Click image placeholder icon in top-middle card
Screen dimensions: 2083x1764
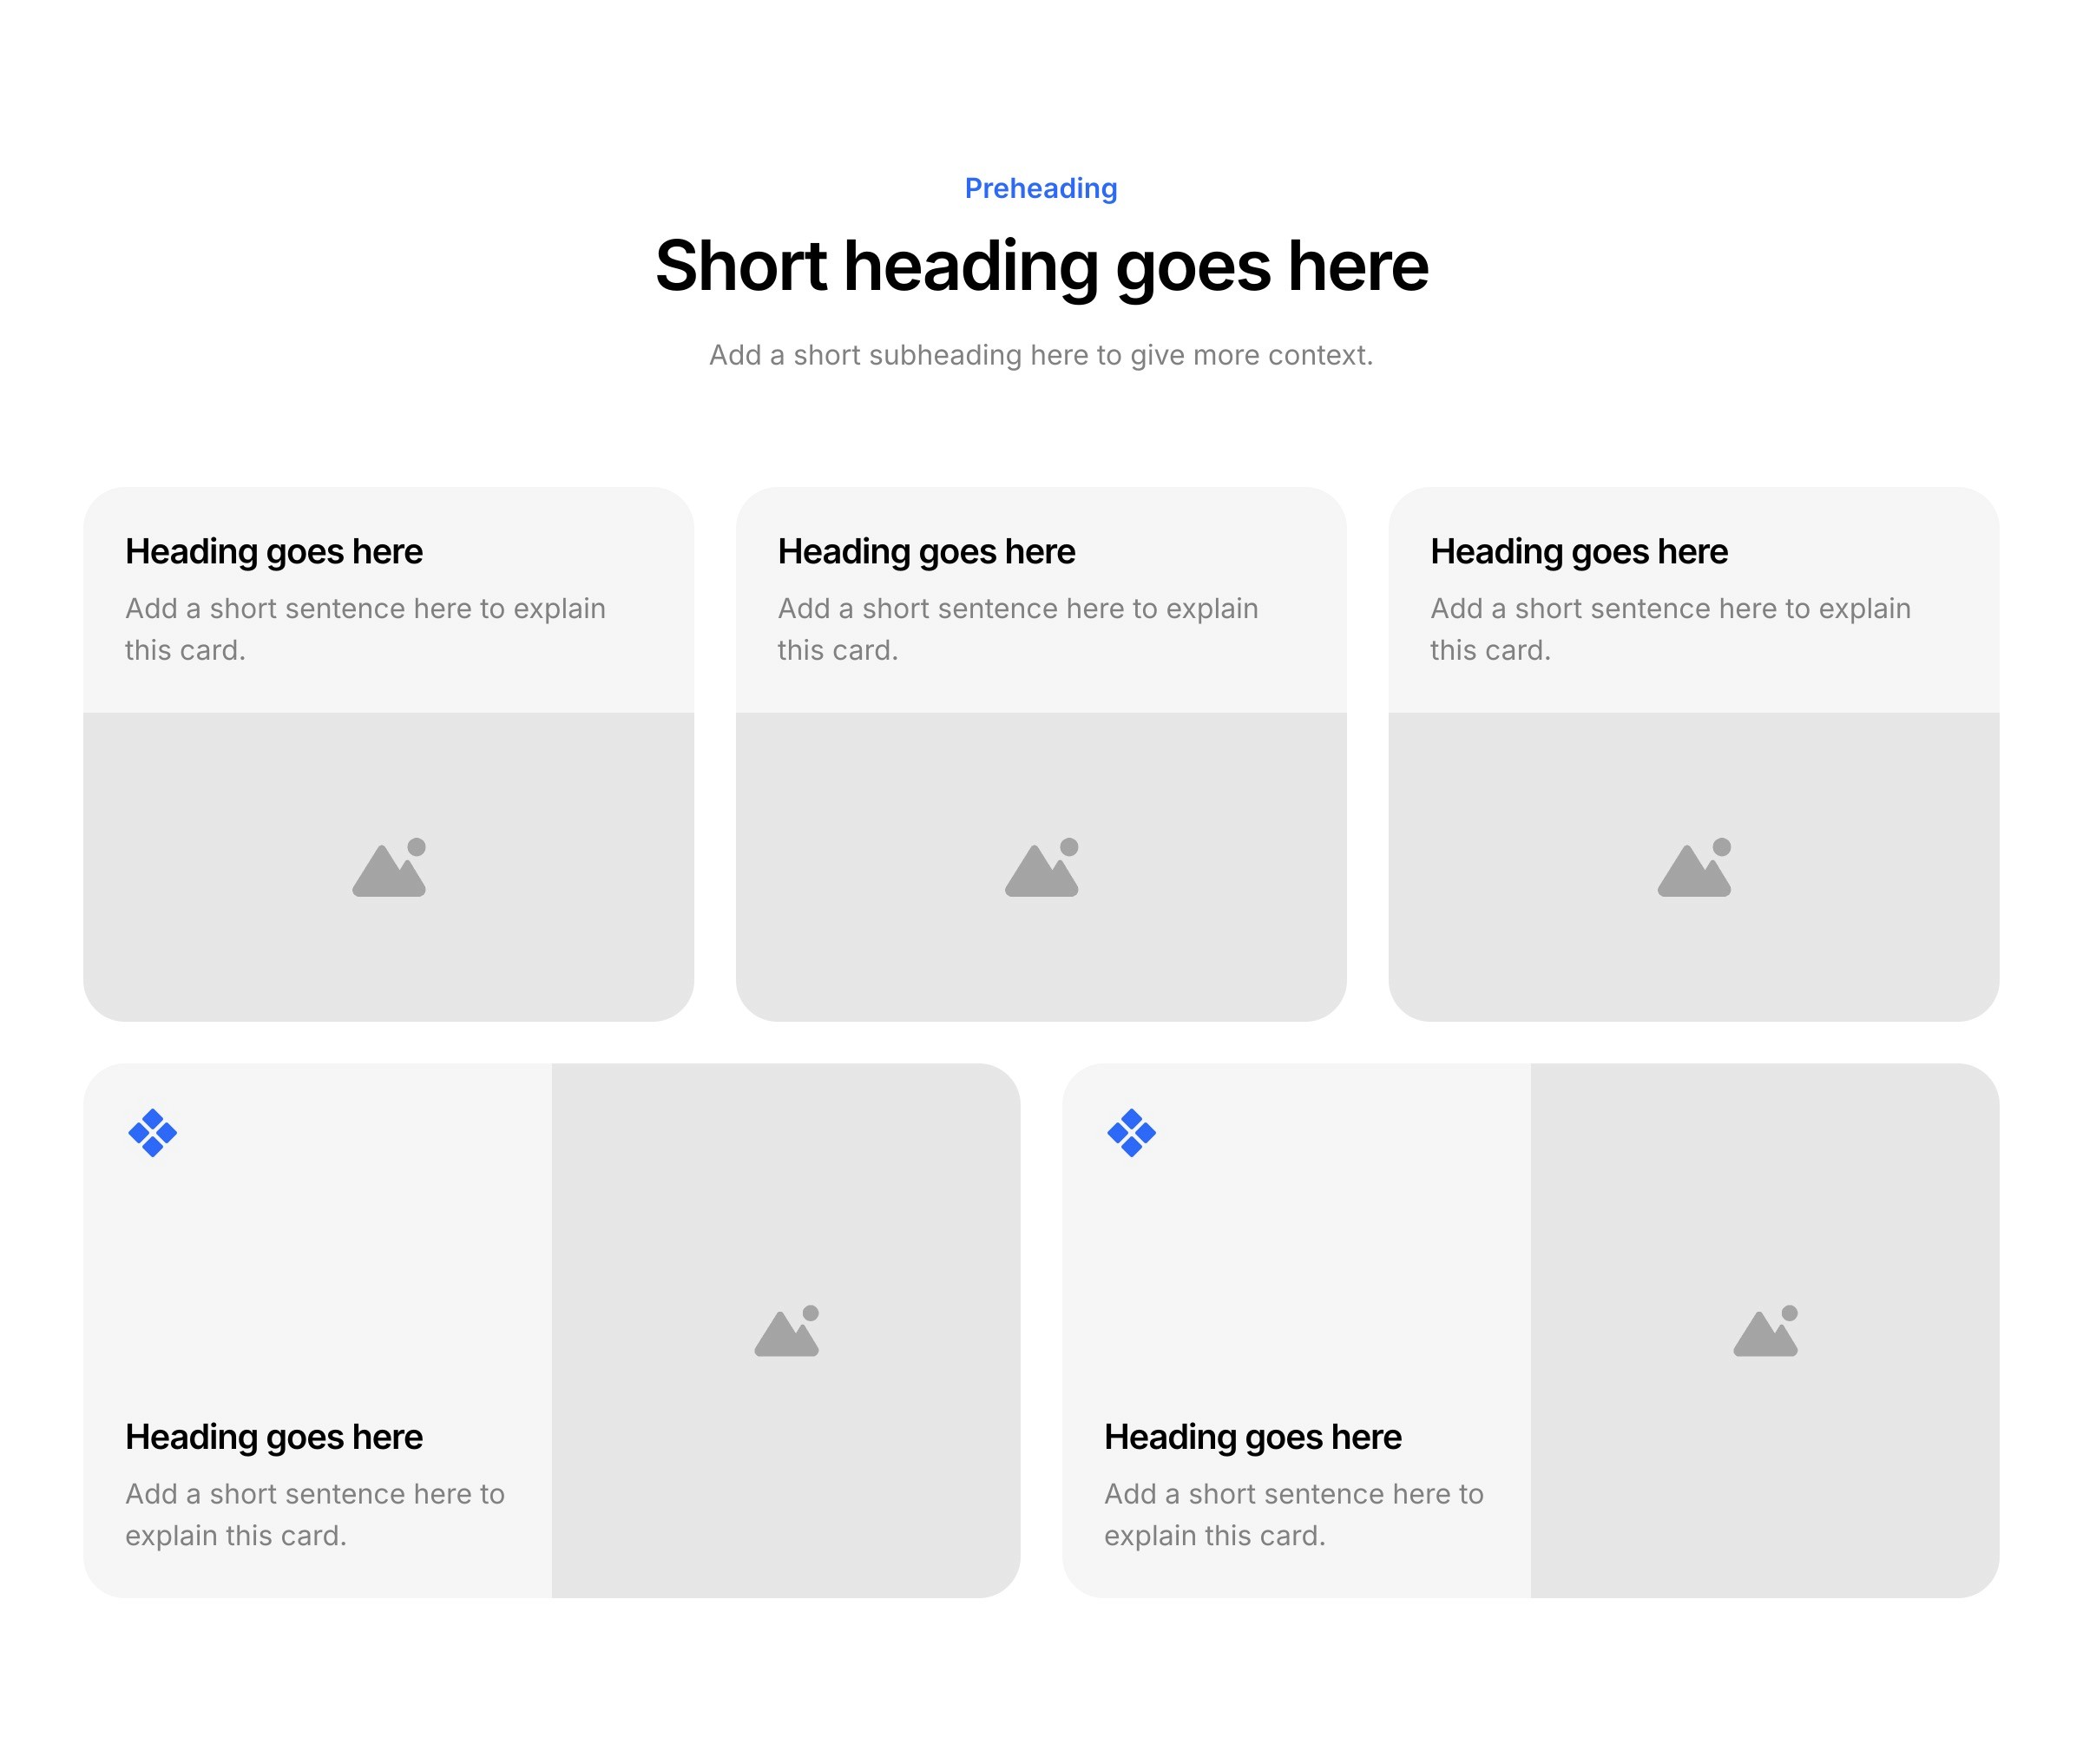tap(1041, 868)
